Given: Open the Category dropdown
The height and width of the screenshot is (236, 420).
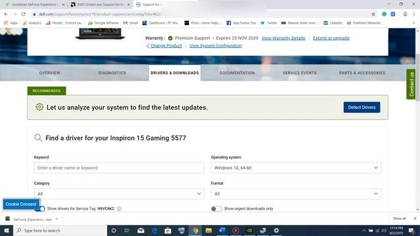Looking at the screenshot, I should tap(119, 194).
